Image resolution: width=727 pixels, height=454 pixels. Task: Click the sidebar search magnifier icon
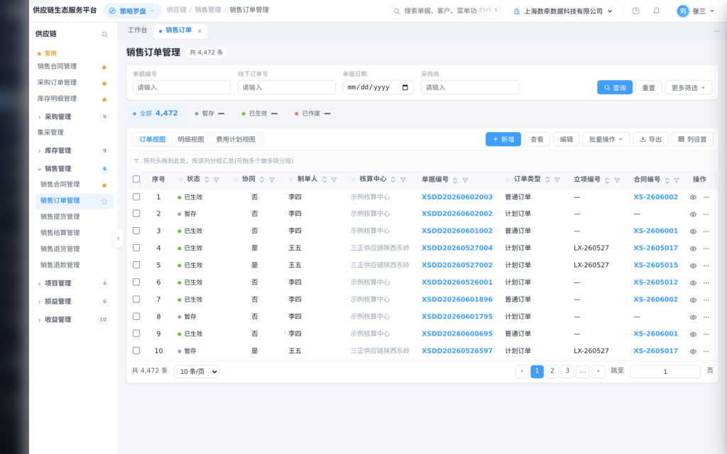[104, 34]
